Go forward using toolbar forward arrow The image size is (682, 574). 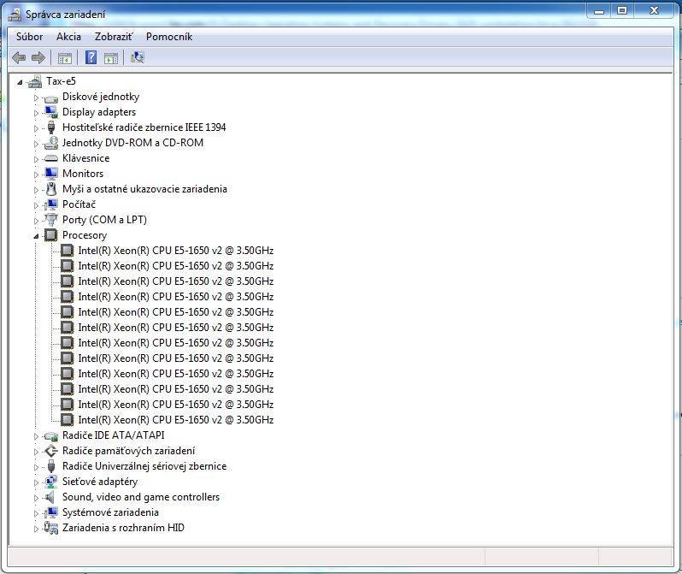click(38, 57)
